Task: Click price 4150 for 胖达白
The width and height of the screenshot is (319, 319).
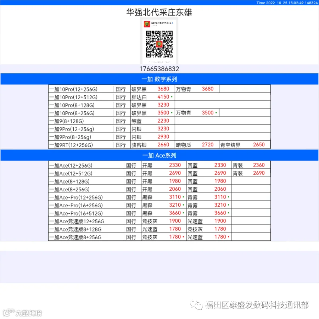Action: 163,97
